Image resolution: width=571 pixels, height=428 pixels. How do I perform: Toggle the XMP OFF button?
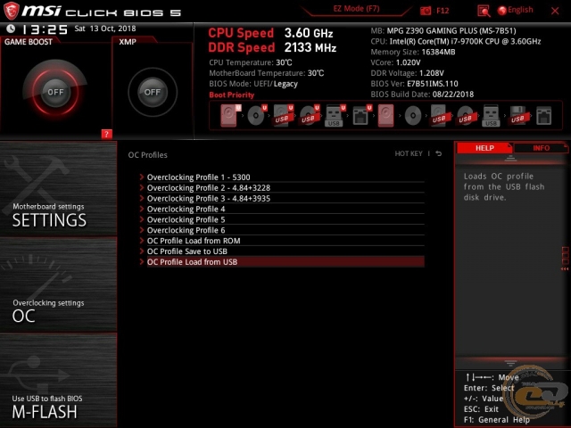(153, 92)
